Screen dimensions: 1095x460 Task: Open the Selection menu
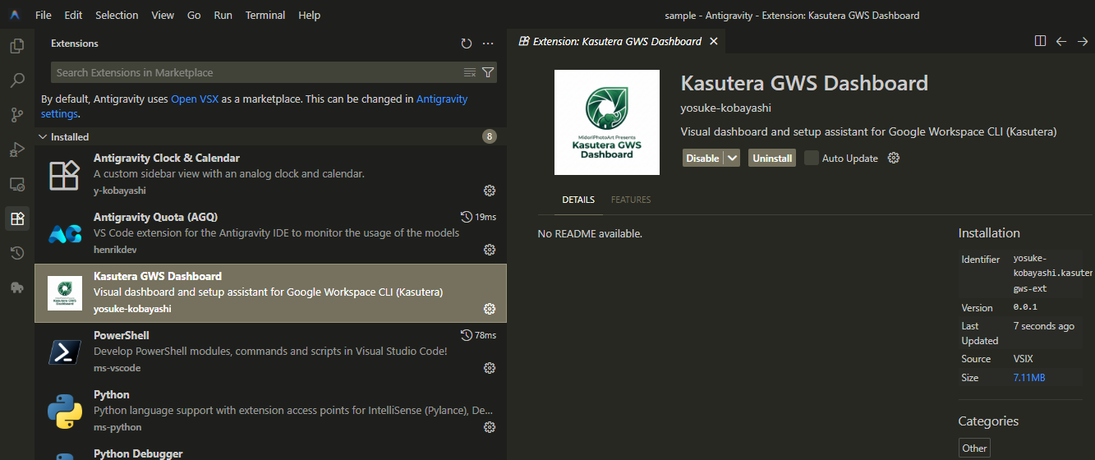(117, 15)
